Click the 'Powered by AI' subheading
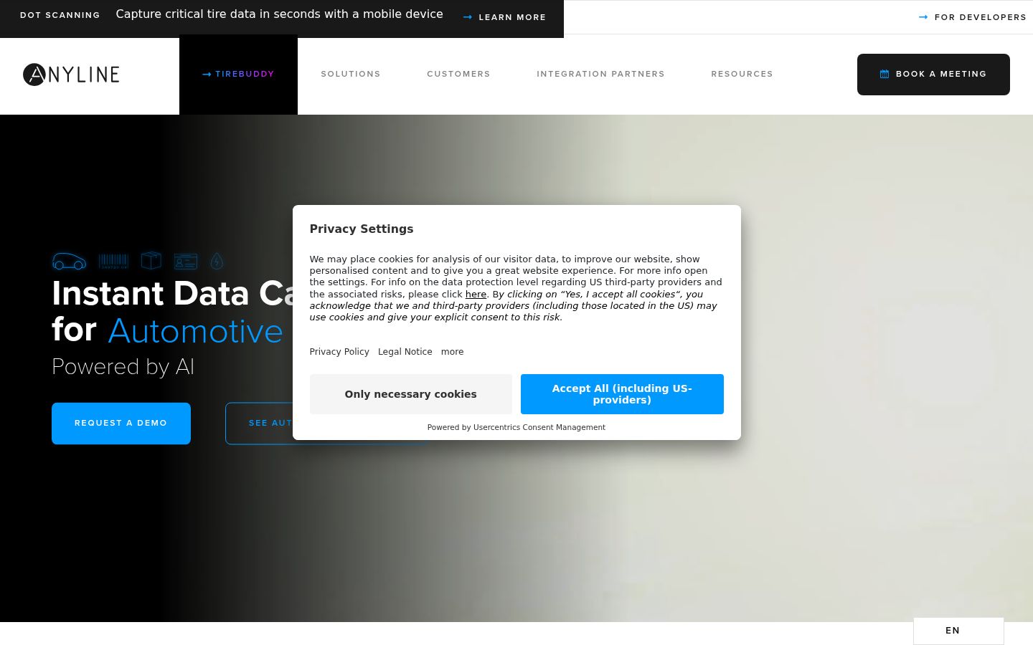Screen dimensions: 1033x645 click(123, 367)
